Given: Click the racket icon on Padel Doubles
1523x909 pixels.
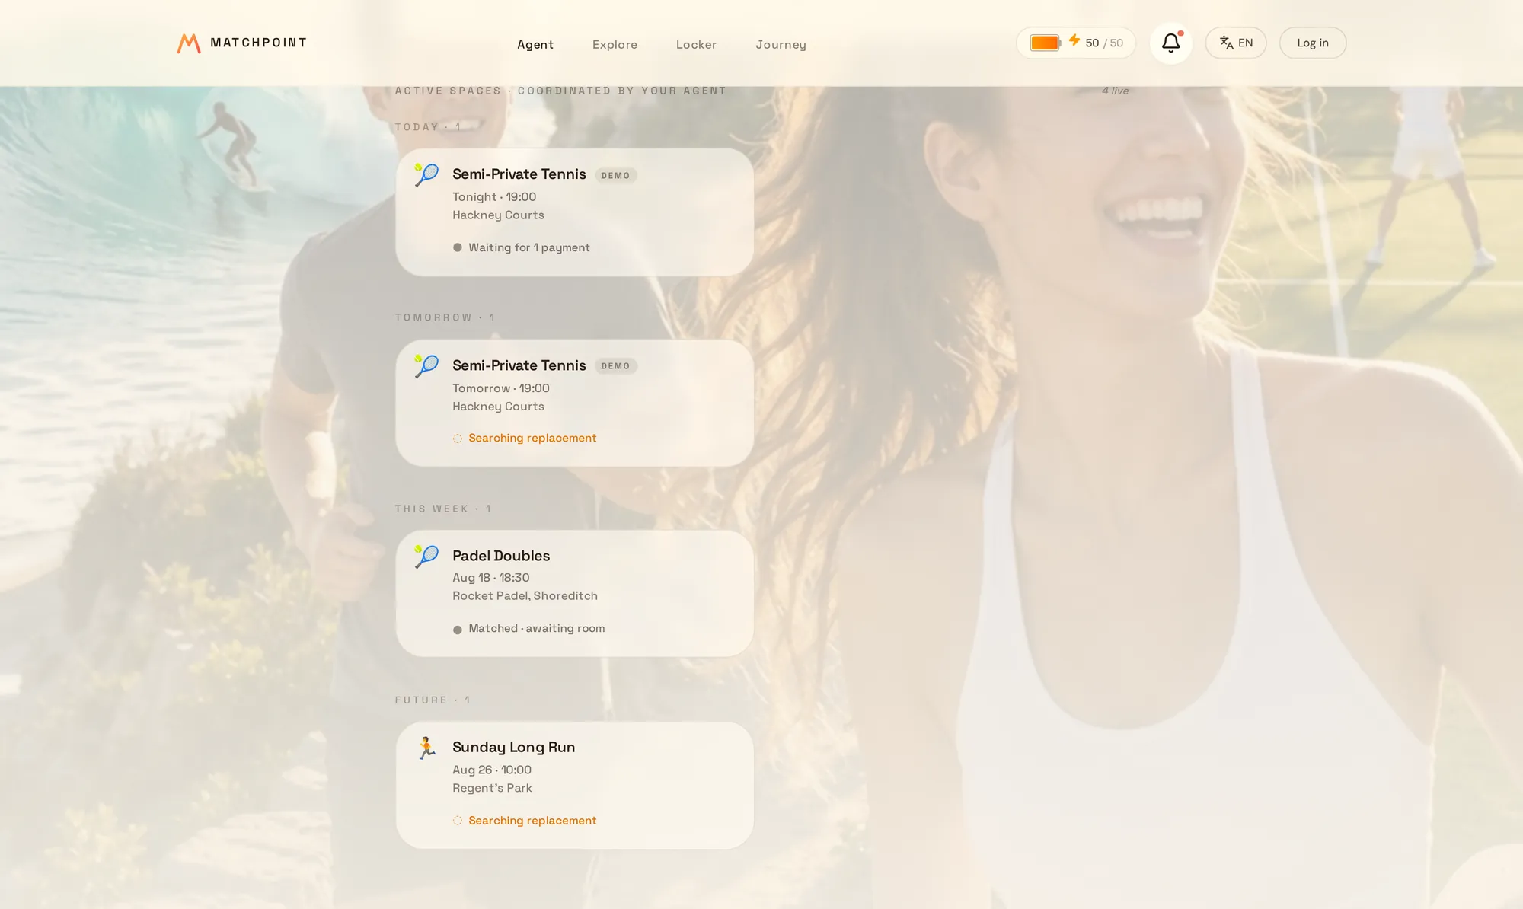Looking at the screenshot, I should click(x=426, y=557).
